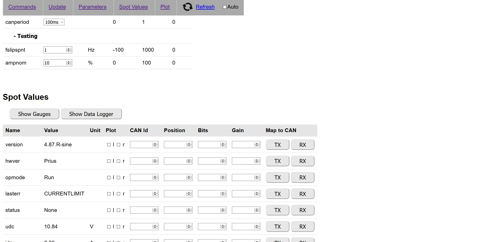Screen dimensions: 482x242
Task: Click the Refresh link
Action: (x=205, y=7)
